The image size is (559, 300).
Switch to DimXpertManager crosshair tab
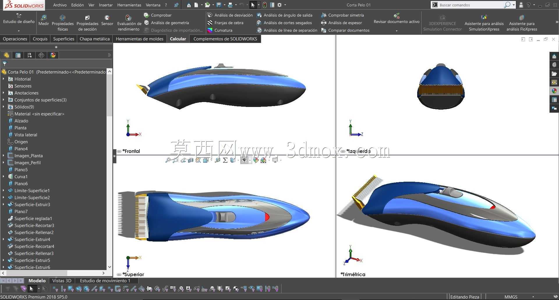tap(41, 55)
